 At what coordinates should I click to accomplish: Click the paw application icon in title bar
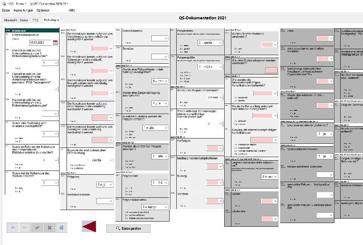point(4,4)
